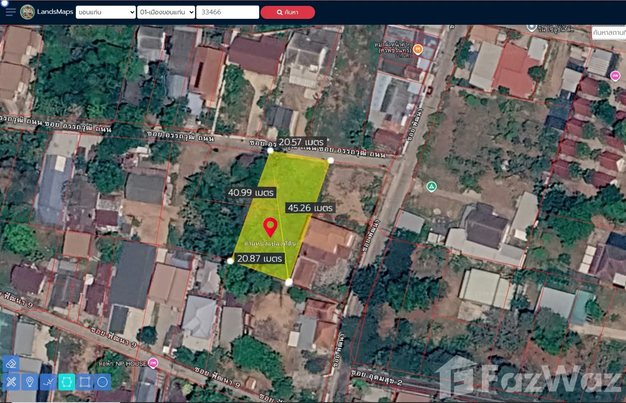Click the 20.87 เมตร measurement label
Screen dimensions: 626x403
[259, 259]
